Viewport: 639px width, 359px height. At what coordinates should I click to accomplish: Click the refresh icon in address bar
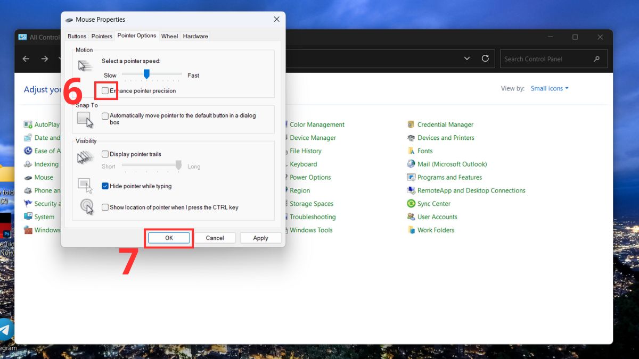pos(485,59)
